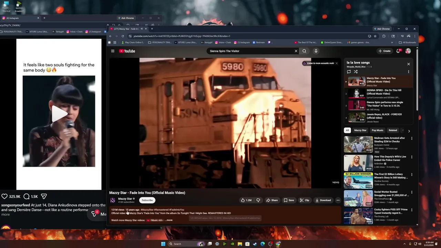Click the #FadeIntoYou hashtag link
The width and height of the screenshot is (441, 248).
click(176, 209)
